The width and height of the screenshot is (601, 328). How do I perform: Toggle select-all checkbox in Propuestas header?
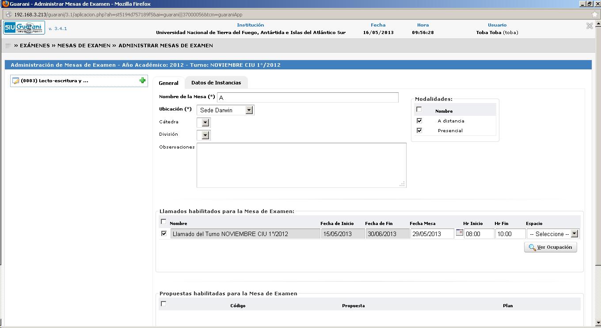[x=164, y=304]
